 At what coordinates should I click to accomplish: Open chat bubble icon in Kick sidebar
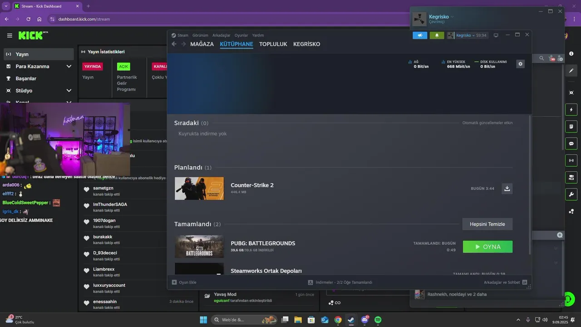click(x=571, y=144)
